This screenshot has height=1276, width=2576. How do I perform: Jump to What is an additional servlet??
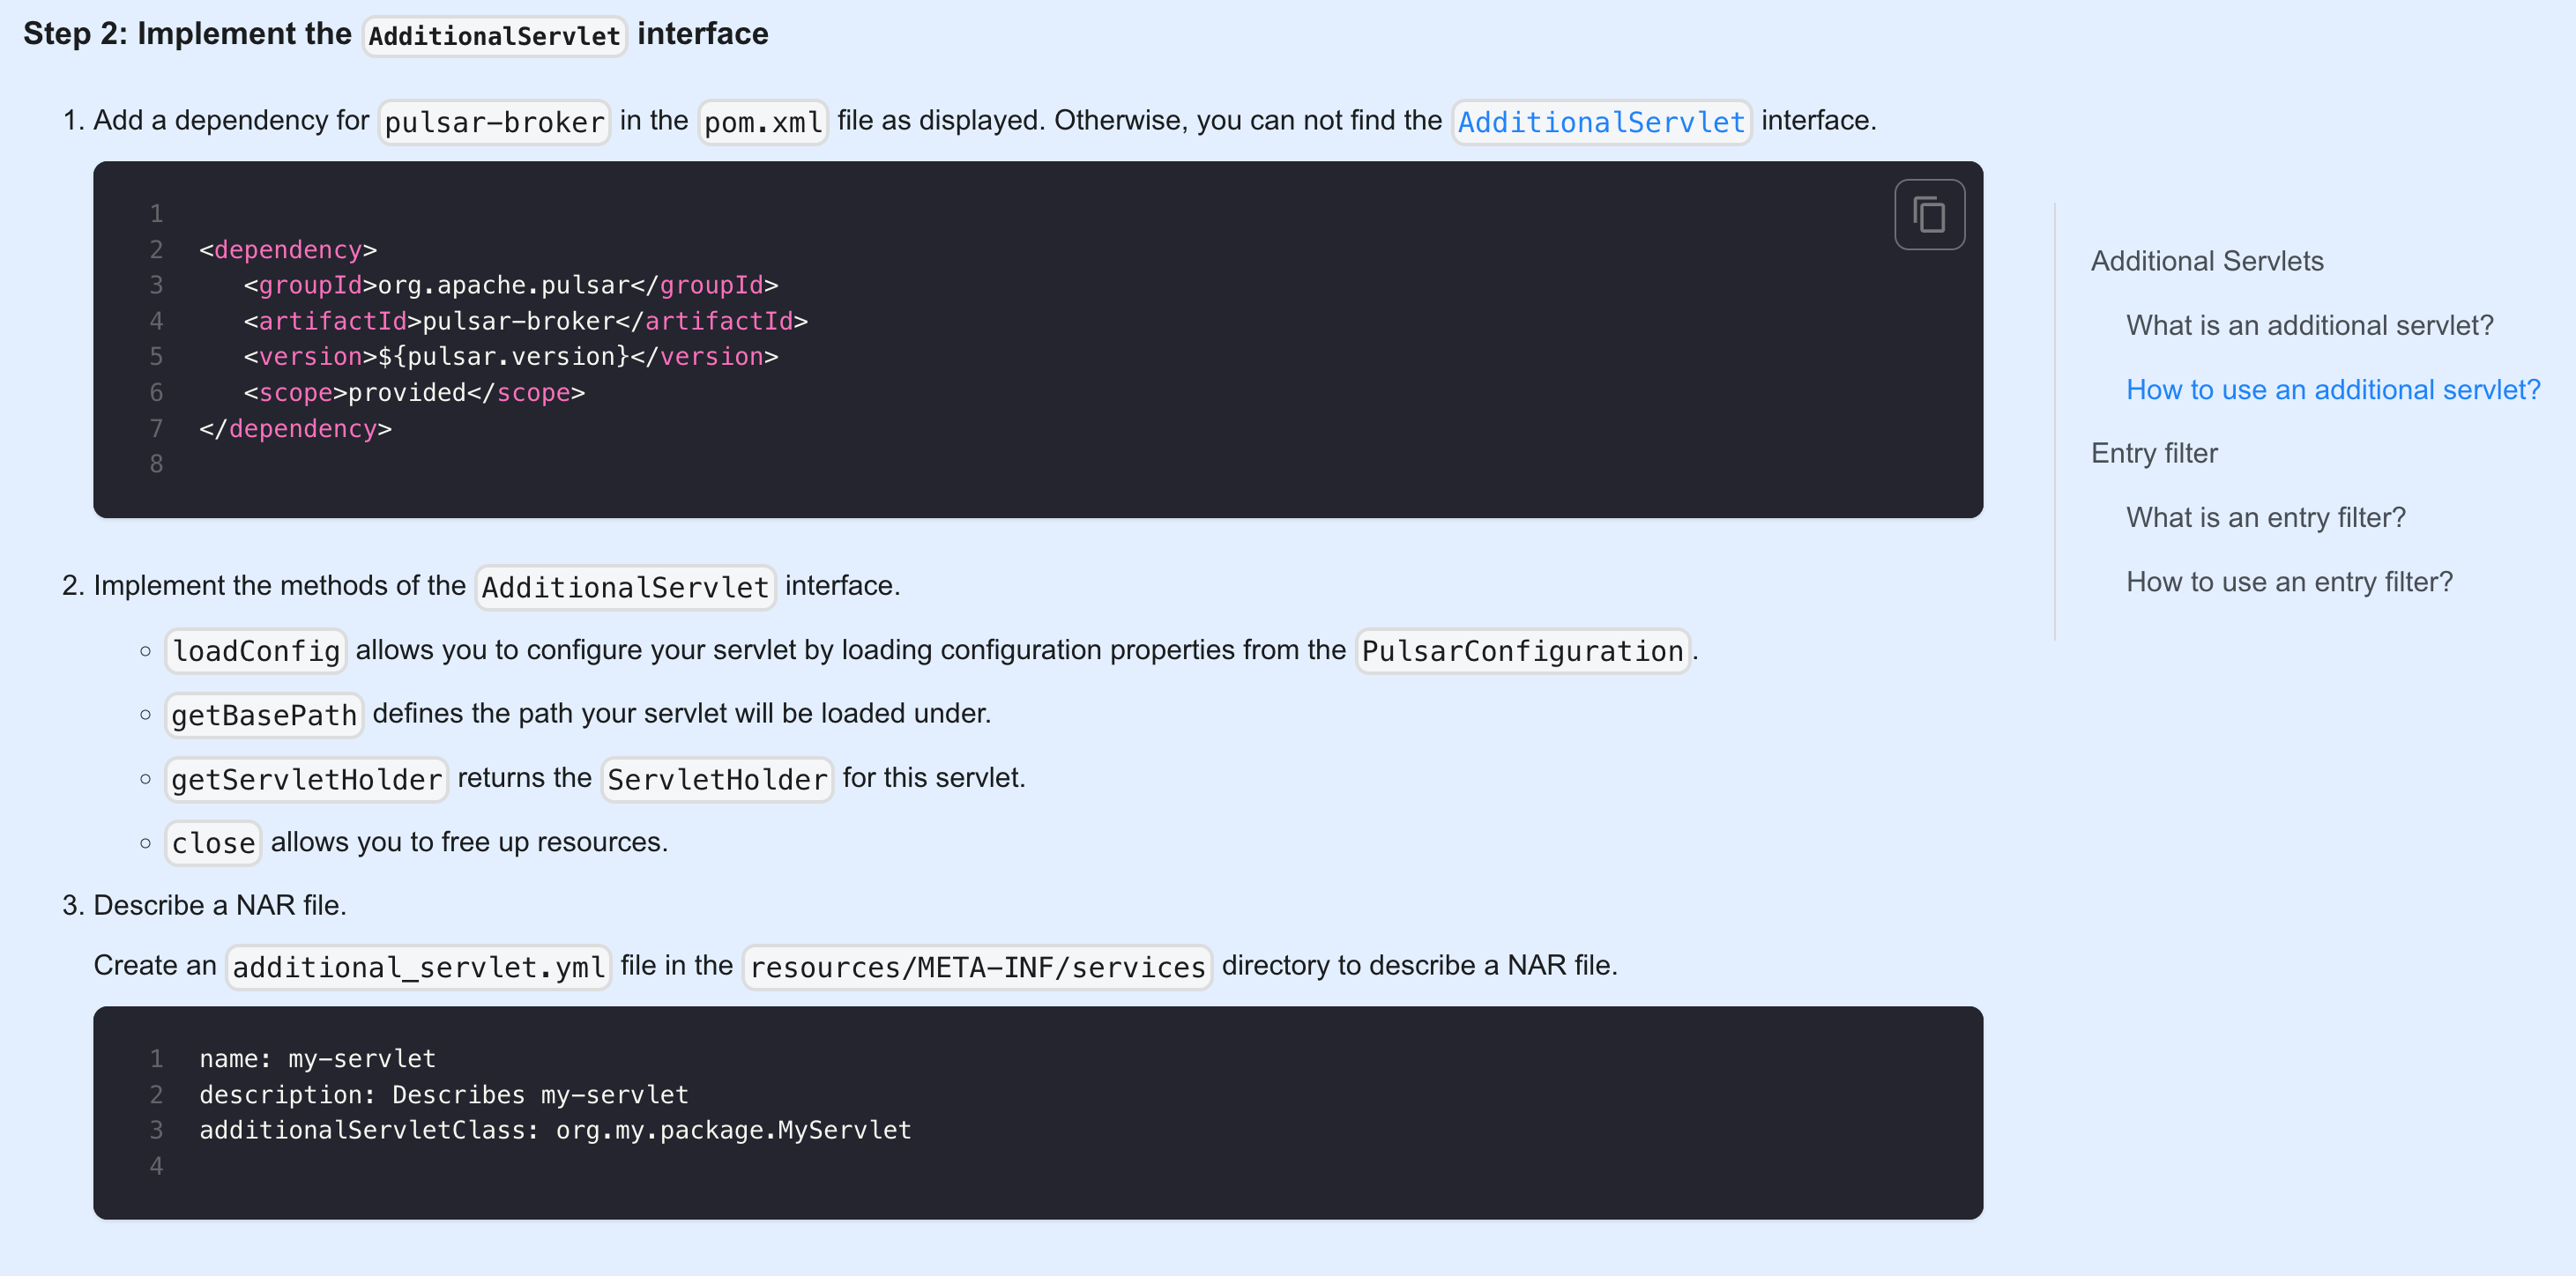coord(2309,325)
